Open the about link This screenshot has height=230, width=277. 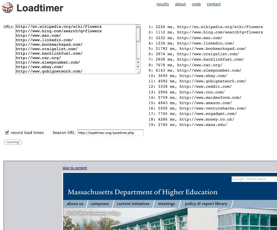click(180, 4)
